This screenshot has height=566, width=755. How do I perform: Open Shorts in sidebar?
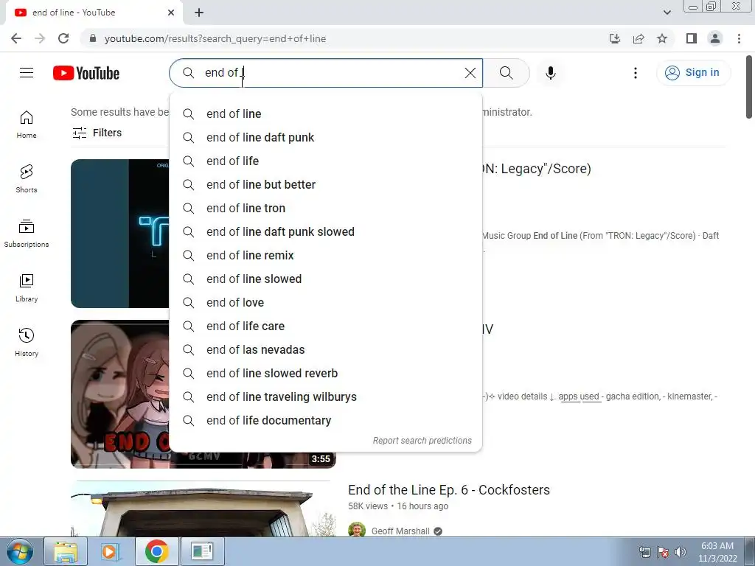pos(27,179)
